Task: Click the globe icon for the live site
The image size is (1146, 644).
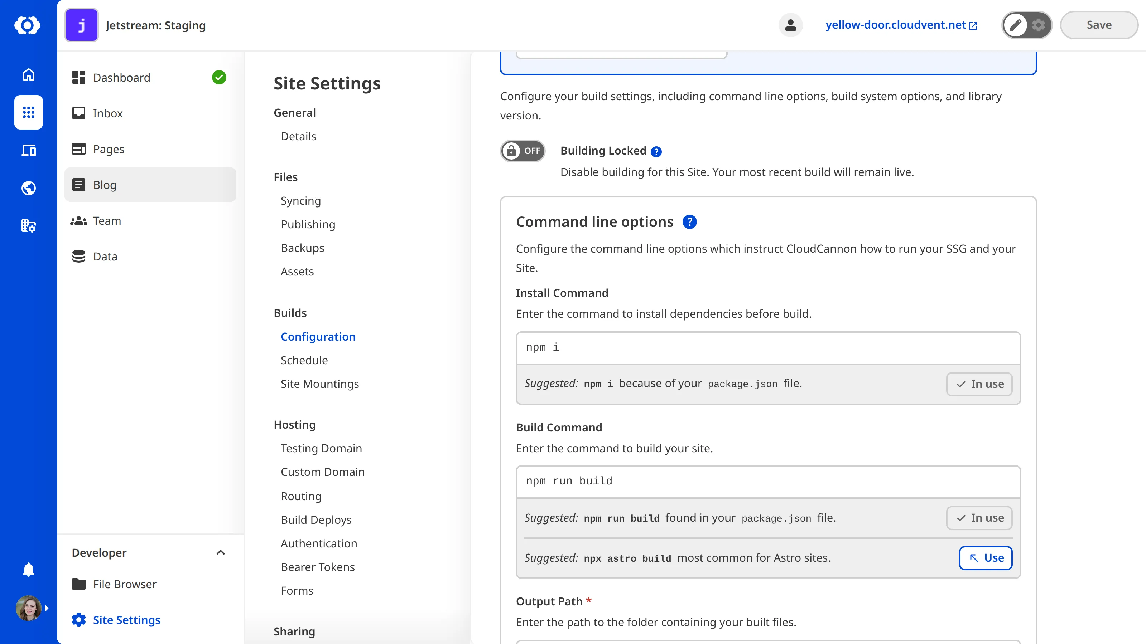Action: [x=28, y=187]
